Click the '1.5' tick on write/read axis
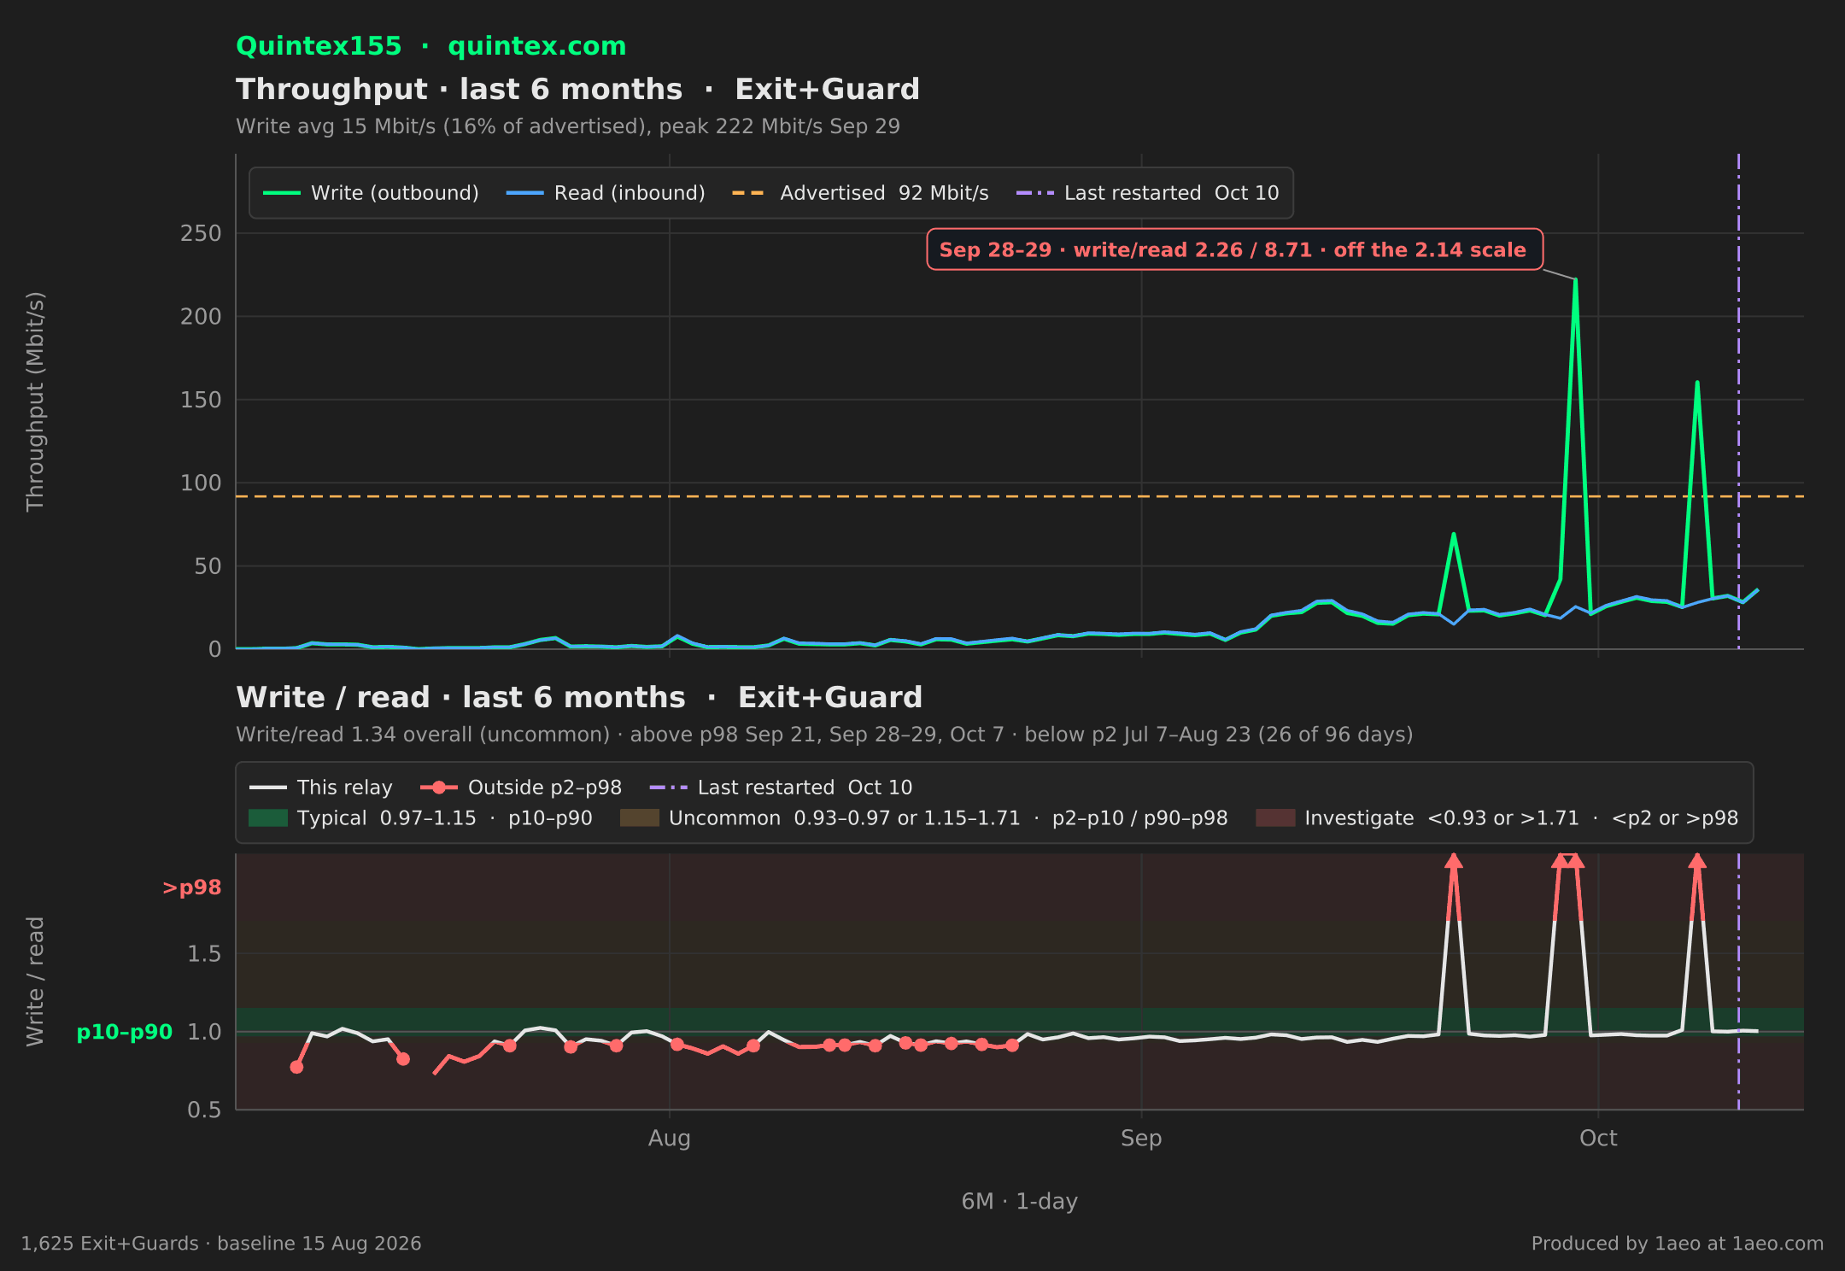This screenshot has height=1271, width=1845. tap(204, 953)
